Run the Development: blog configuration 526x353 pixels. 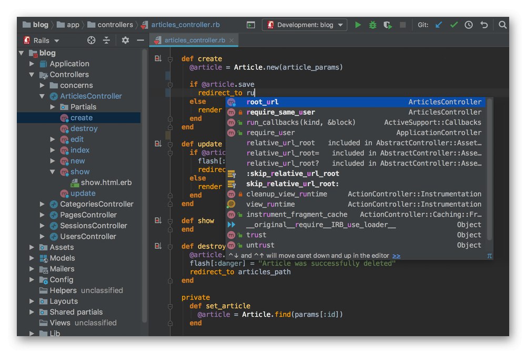click(x=358, y=25)
